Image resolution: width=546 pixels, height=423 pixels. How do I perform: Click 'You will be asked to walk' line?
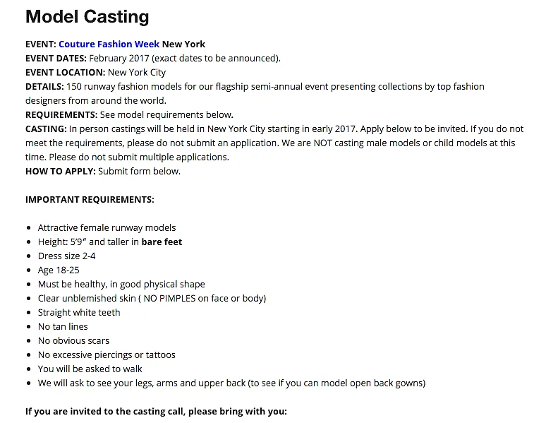90,369
